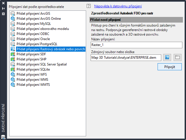Click the Název připojení input field
The width and height of the screenshot is (186, 140).
136,45
